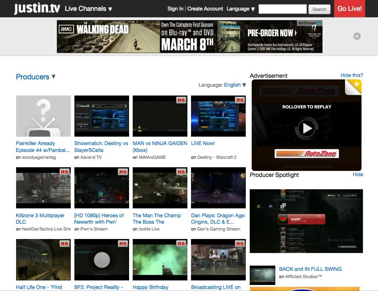Click the Walking Dead banner advertisement
This screenshot has width=378, height=291.
point(189,37)
